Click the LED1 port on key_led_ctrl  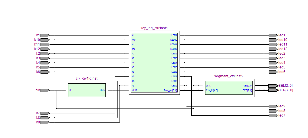(174, 35)
